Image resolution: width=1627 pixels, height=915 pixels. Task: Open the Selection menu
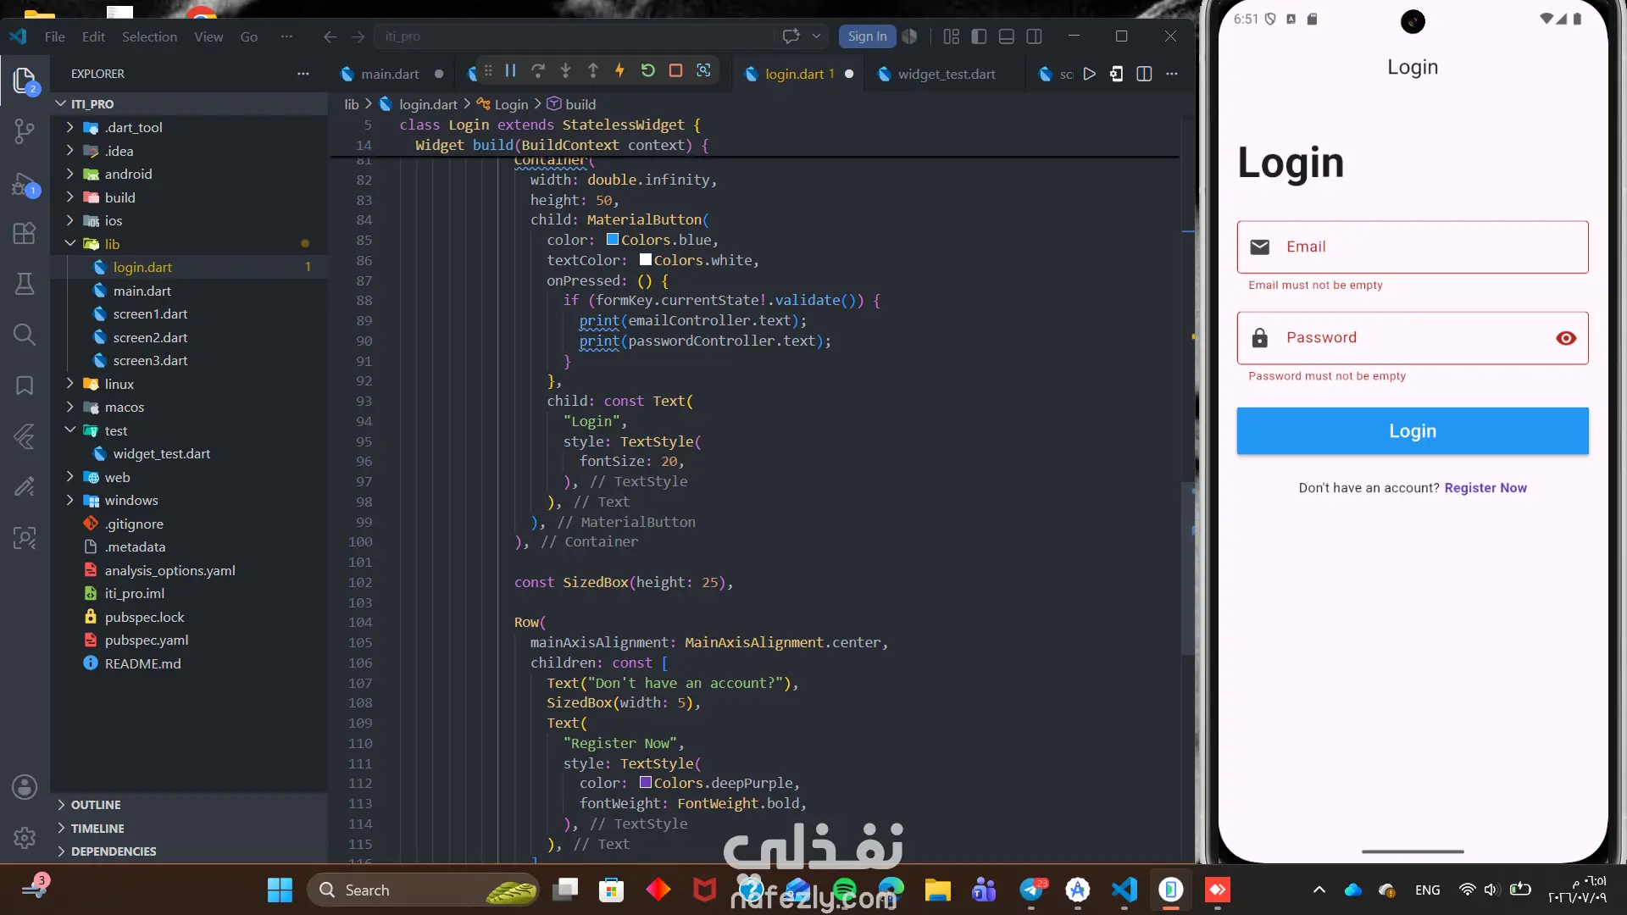tap(149, 36)
